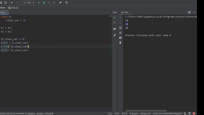204x115 pixels.
Task: Open AWS: No credentials selected widget
Action: tap(167, 113)
